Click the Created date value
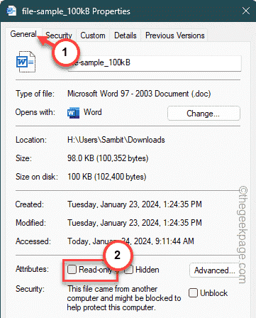256x318 pixels. point(135,204)
